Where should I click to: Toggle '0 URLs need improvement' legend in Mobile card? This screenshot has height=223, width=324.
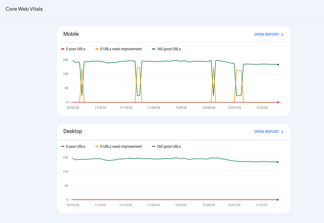click(119, 49)
